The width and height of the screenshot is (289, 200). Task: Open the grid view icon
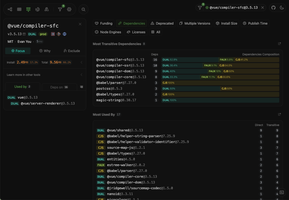[19, 9]
